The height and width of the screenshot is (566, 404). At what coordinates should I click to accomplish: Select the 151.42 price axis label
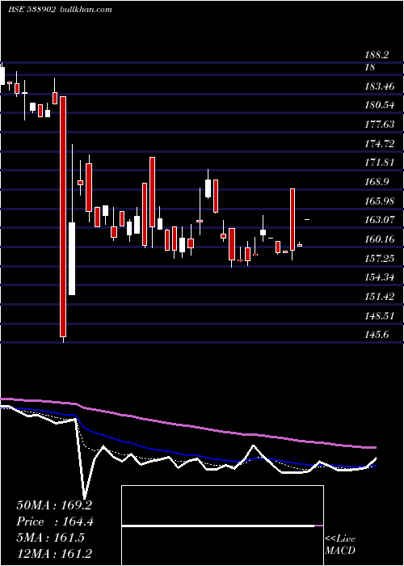tap(380, 297)
